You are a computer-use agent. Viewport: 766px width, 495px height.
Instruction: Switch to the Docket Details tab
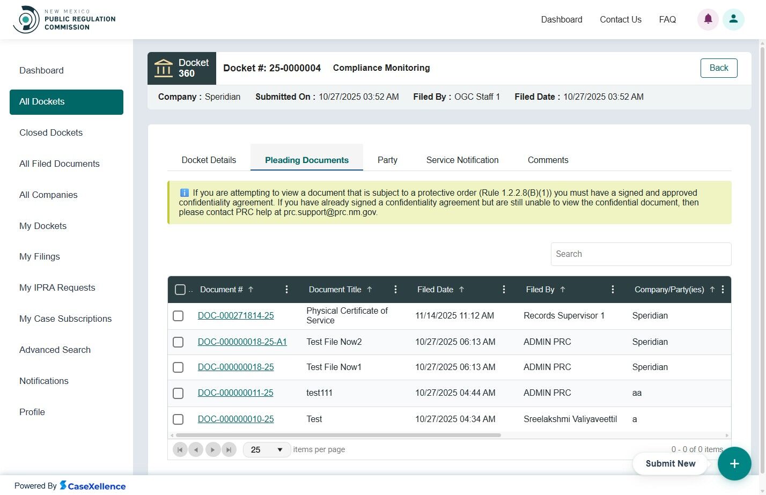[209, 160]
